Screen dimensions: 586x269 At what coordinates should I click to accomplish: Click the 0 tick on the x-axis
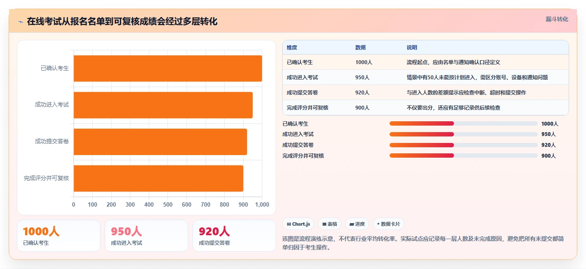point(74,205)
